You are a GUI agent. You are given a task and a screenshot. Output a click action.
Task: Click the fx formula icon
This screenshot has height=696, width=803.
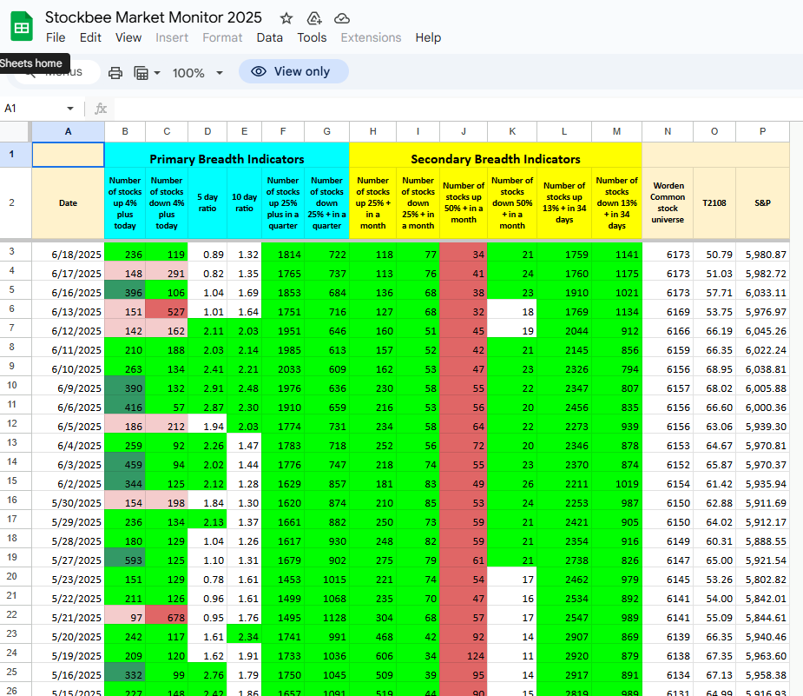(101, 109)
